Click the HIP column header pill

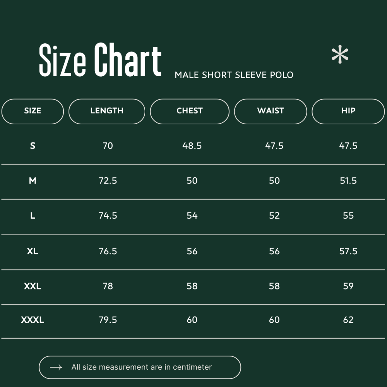click(x=348, y=111)
